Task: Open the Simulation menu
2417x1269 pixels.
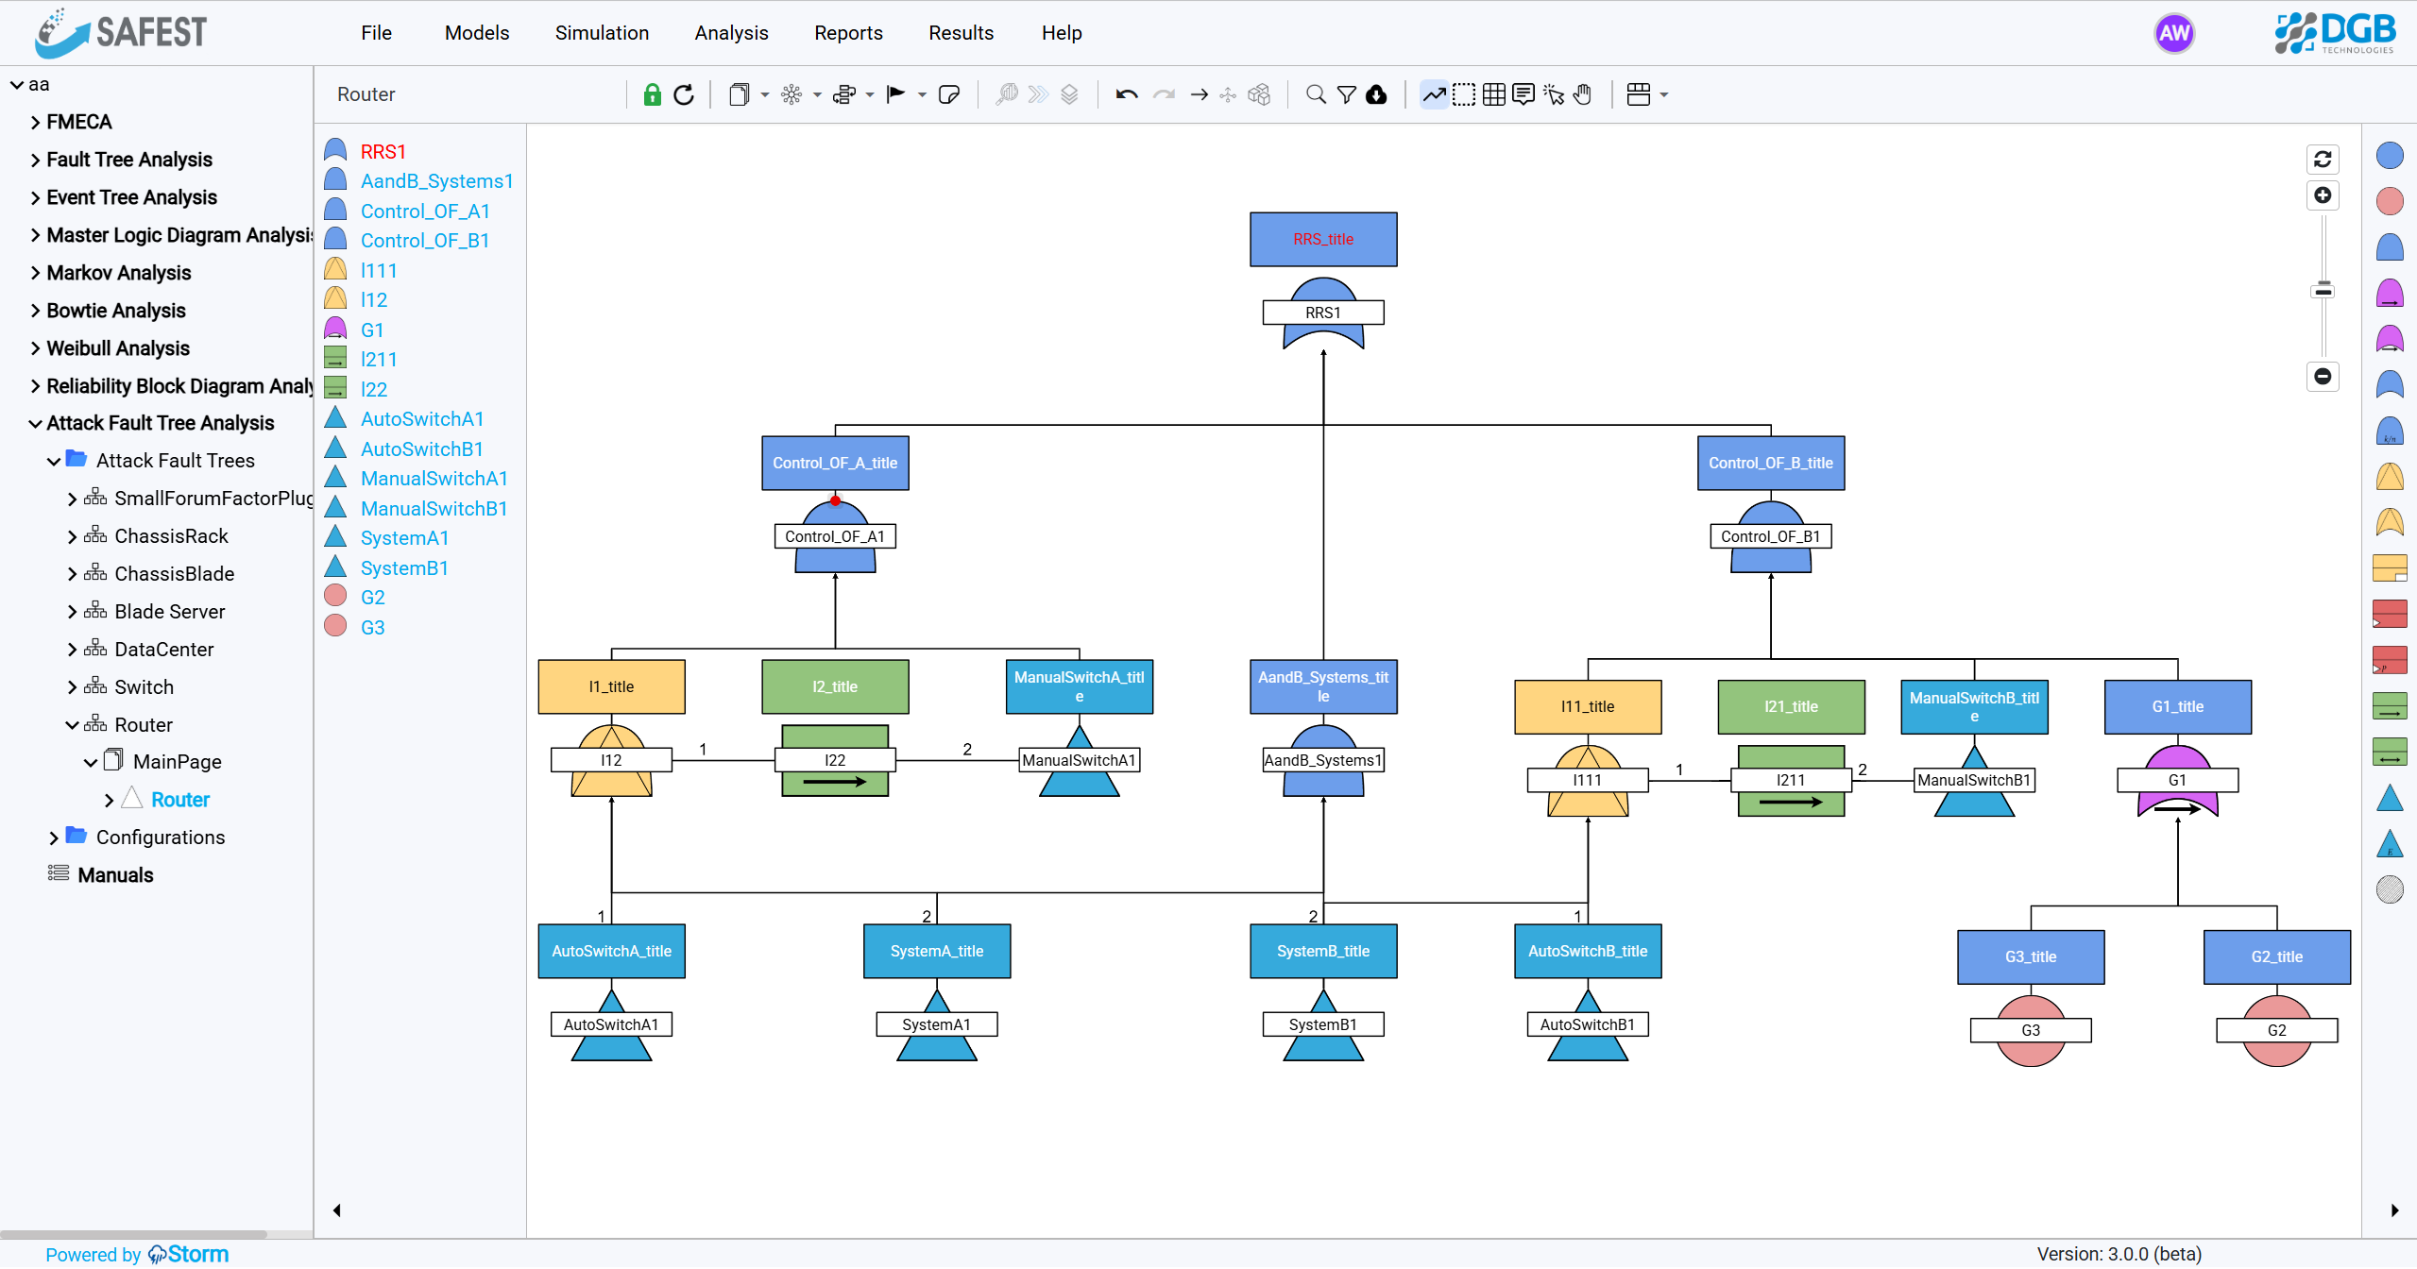Action: point(602,32)
